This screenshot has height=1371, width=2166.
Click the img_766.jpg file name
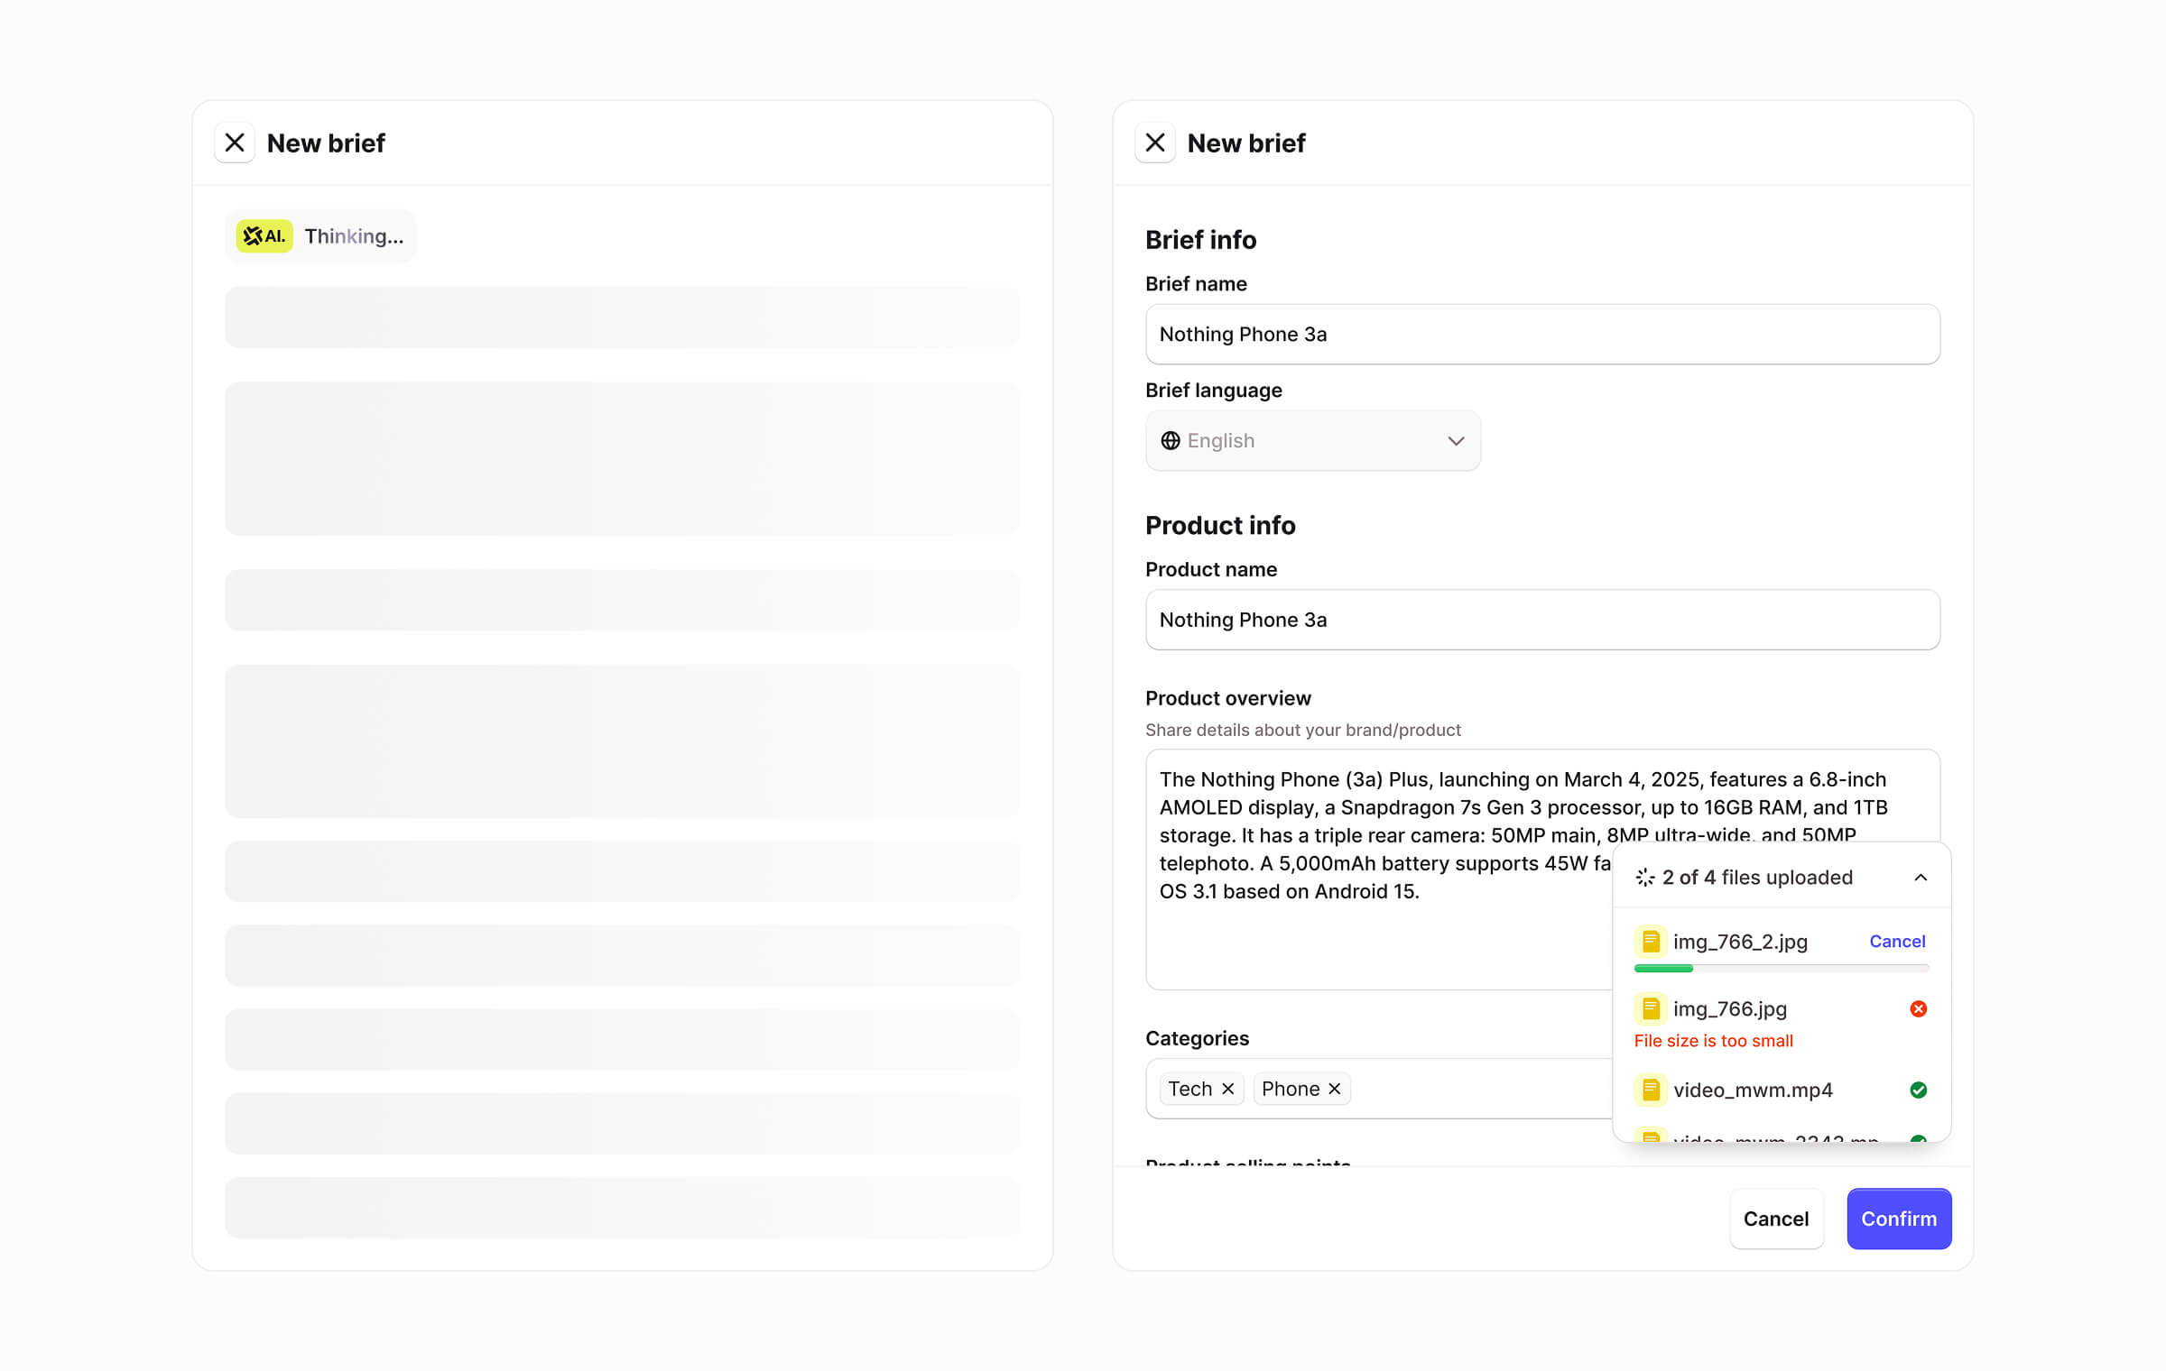click(x=1729, y=1009)
